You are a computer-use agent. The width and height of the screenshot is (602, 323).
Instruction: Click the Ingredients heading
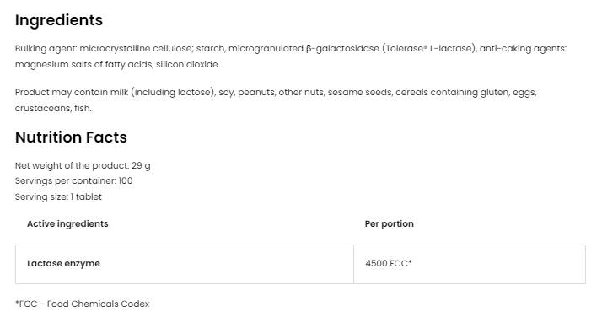[x=59, y=21]
